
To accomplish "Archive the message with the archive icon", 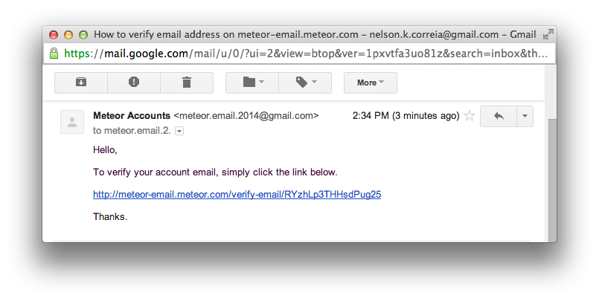I will 81,82.
